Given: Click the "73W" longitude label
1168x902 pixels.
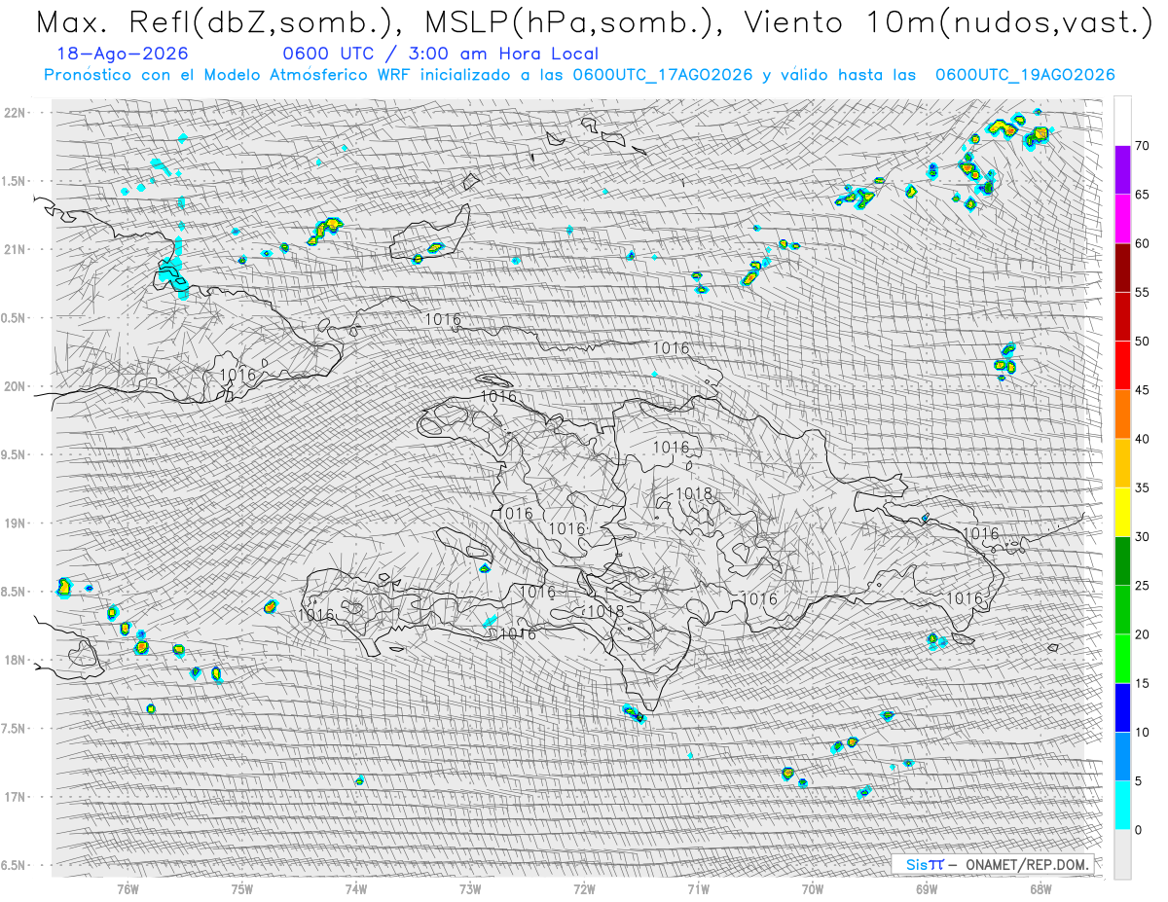Looking at the screenshot, I should [470, 889].
